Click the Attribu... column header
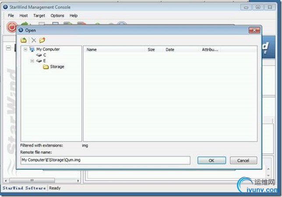Viewport: 282px width, 197px height. point(210,49)
